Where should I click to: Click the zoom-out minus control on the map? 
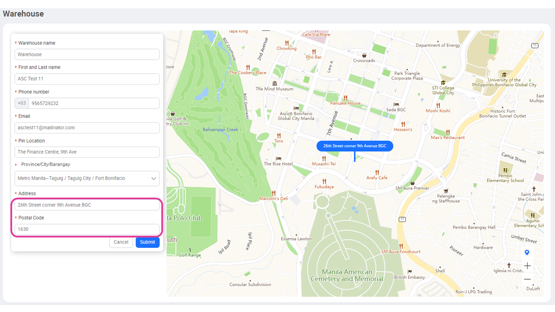tap(527, 279)
